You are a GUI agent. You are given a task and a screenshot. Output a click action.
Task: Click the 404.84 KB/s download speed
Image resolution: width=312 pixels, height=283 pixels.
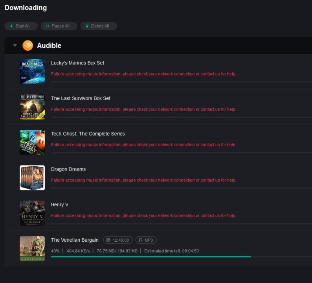coord(78,251)
